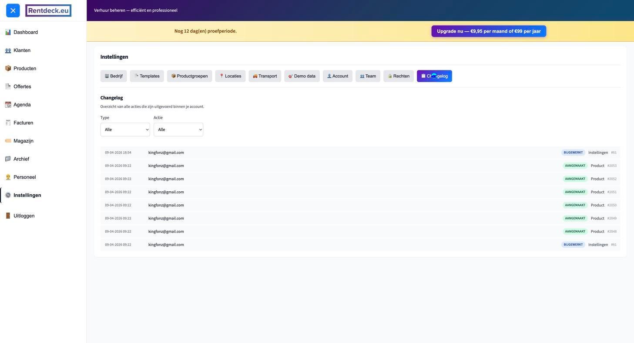Click the Personeel worker icon
The image size is (634, 343).
pyautogui.click(x=8, y=177)
